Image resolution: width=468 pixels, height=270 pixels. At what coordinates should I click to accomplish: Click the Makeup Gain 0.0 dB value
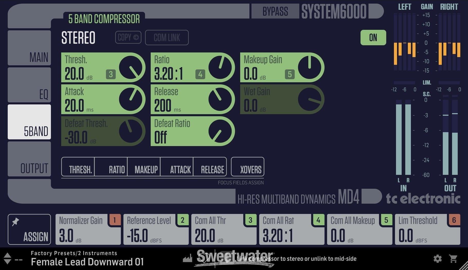(x=255, y=74)
